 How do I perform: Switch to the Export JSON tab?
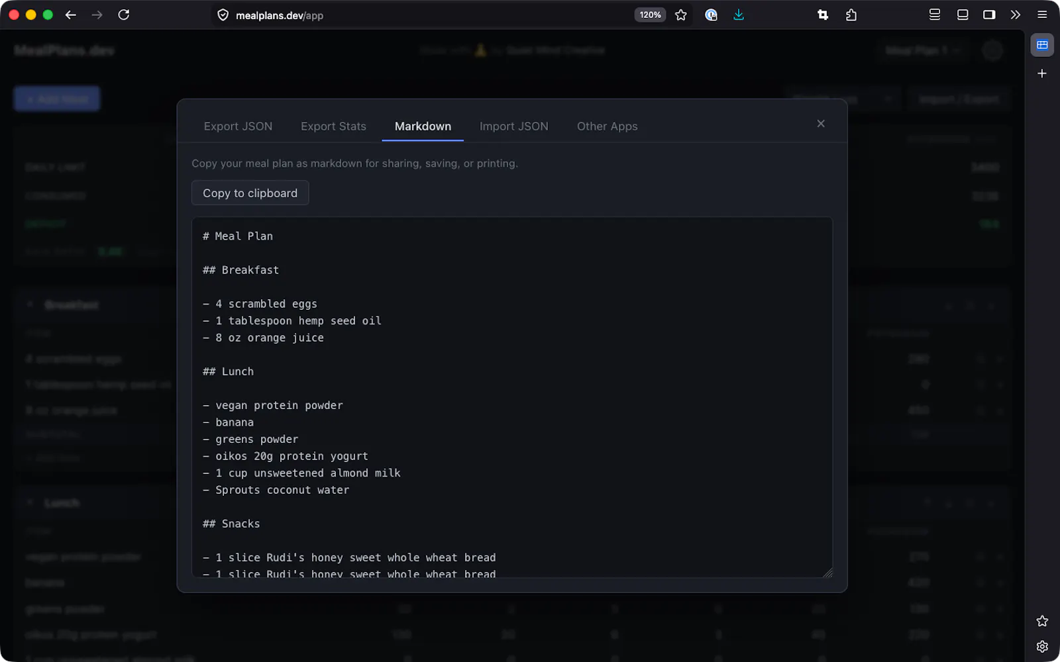[x=238, y=126]
